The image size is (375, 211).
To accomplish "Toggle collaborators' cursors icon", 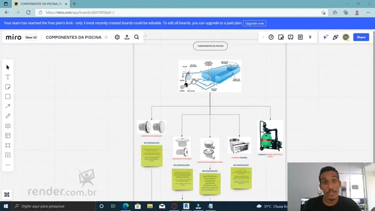I will tap(326, 37).
